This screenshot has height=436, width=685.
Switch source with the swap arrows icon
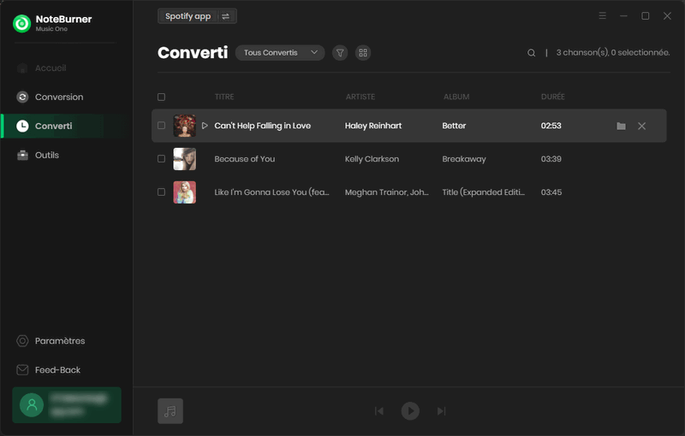coord(226,16)
